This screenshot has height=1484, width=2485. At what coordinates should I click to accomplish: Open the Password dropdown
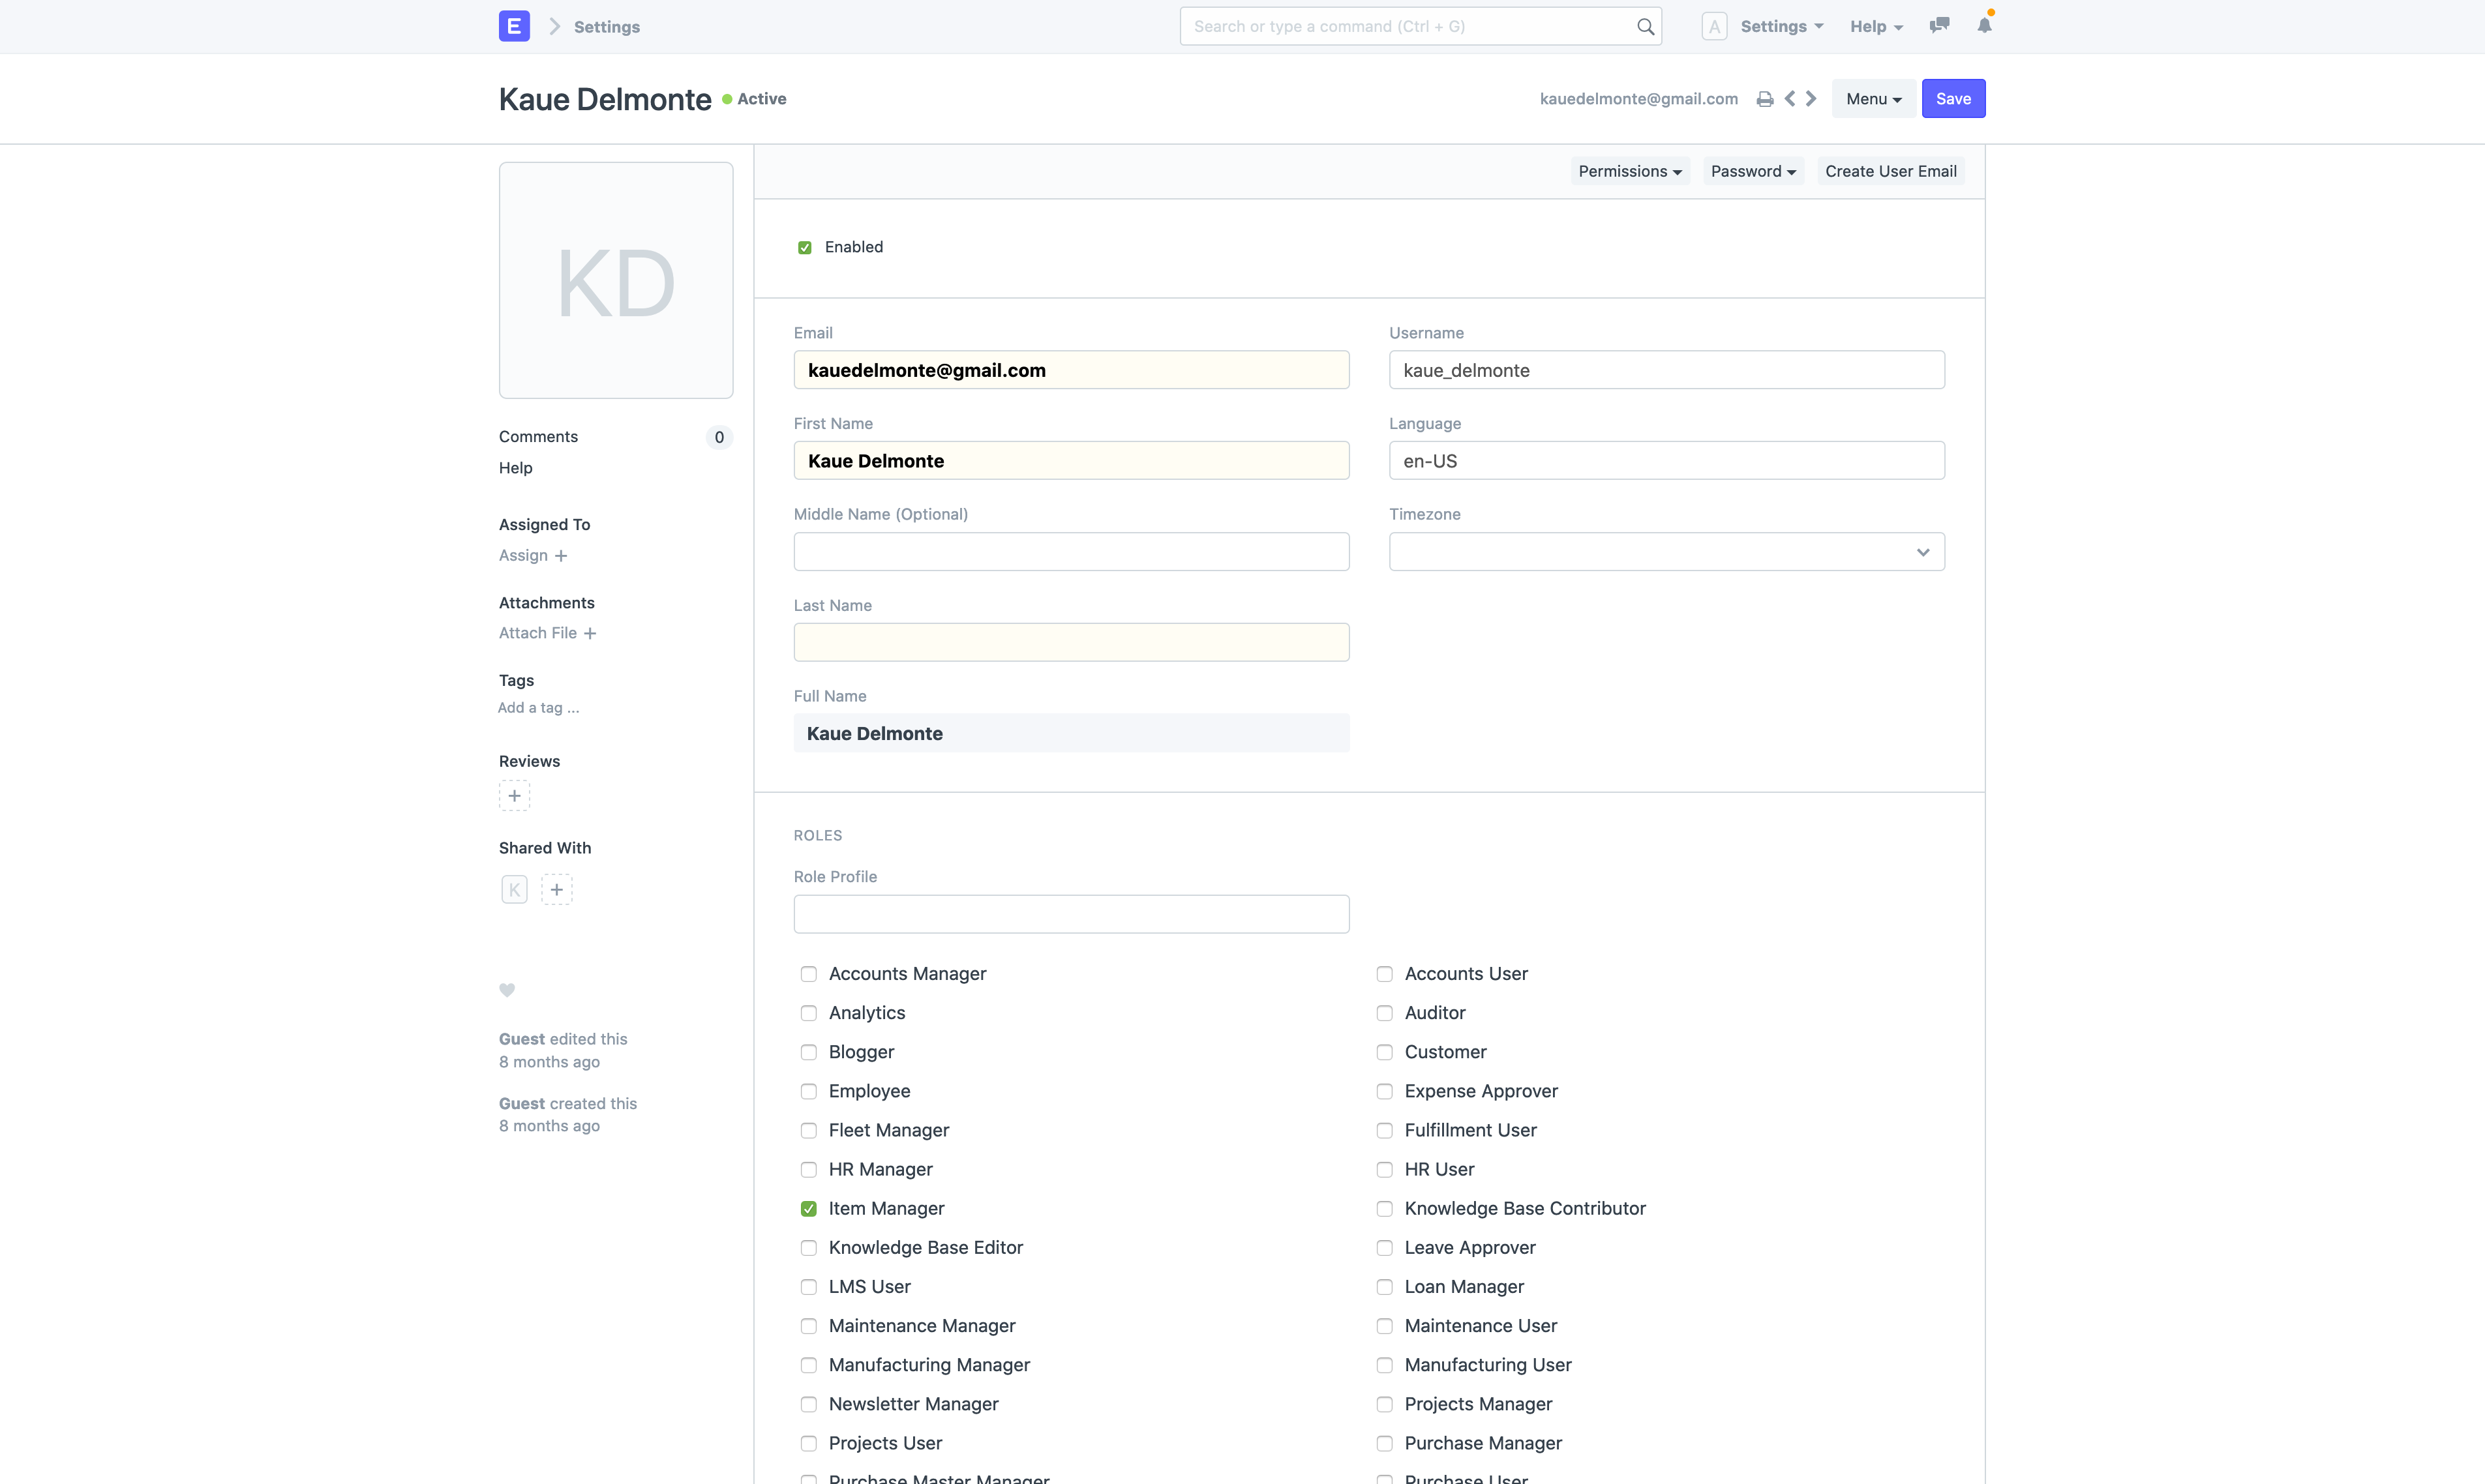point(1753,171)
